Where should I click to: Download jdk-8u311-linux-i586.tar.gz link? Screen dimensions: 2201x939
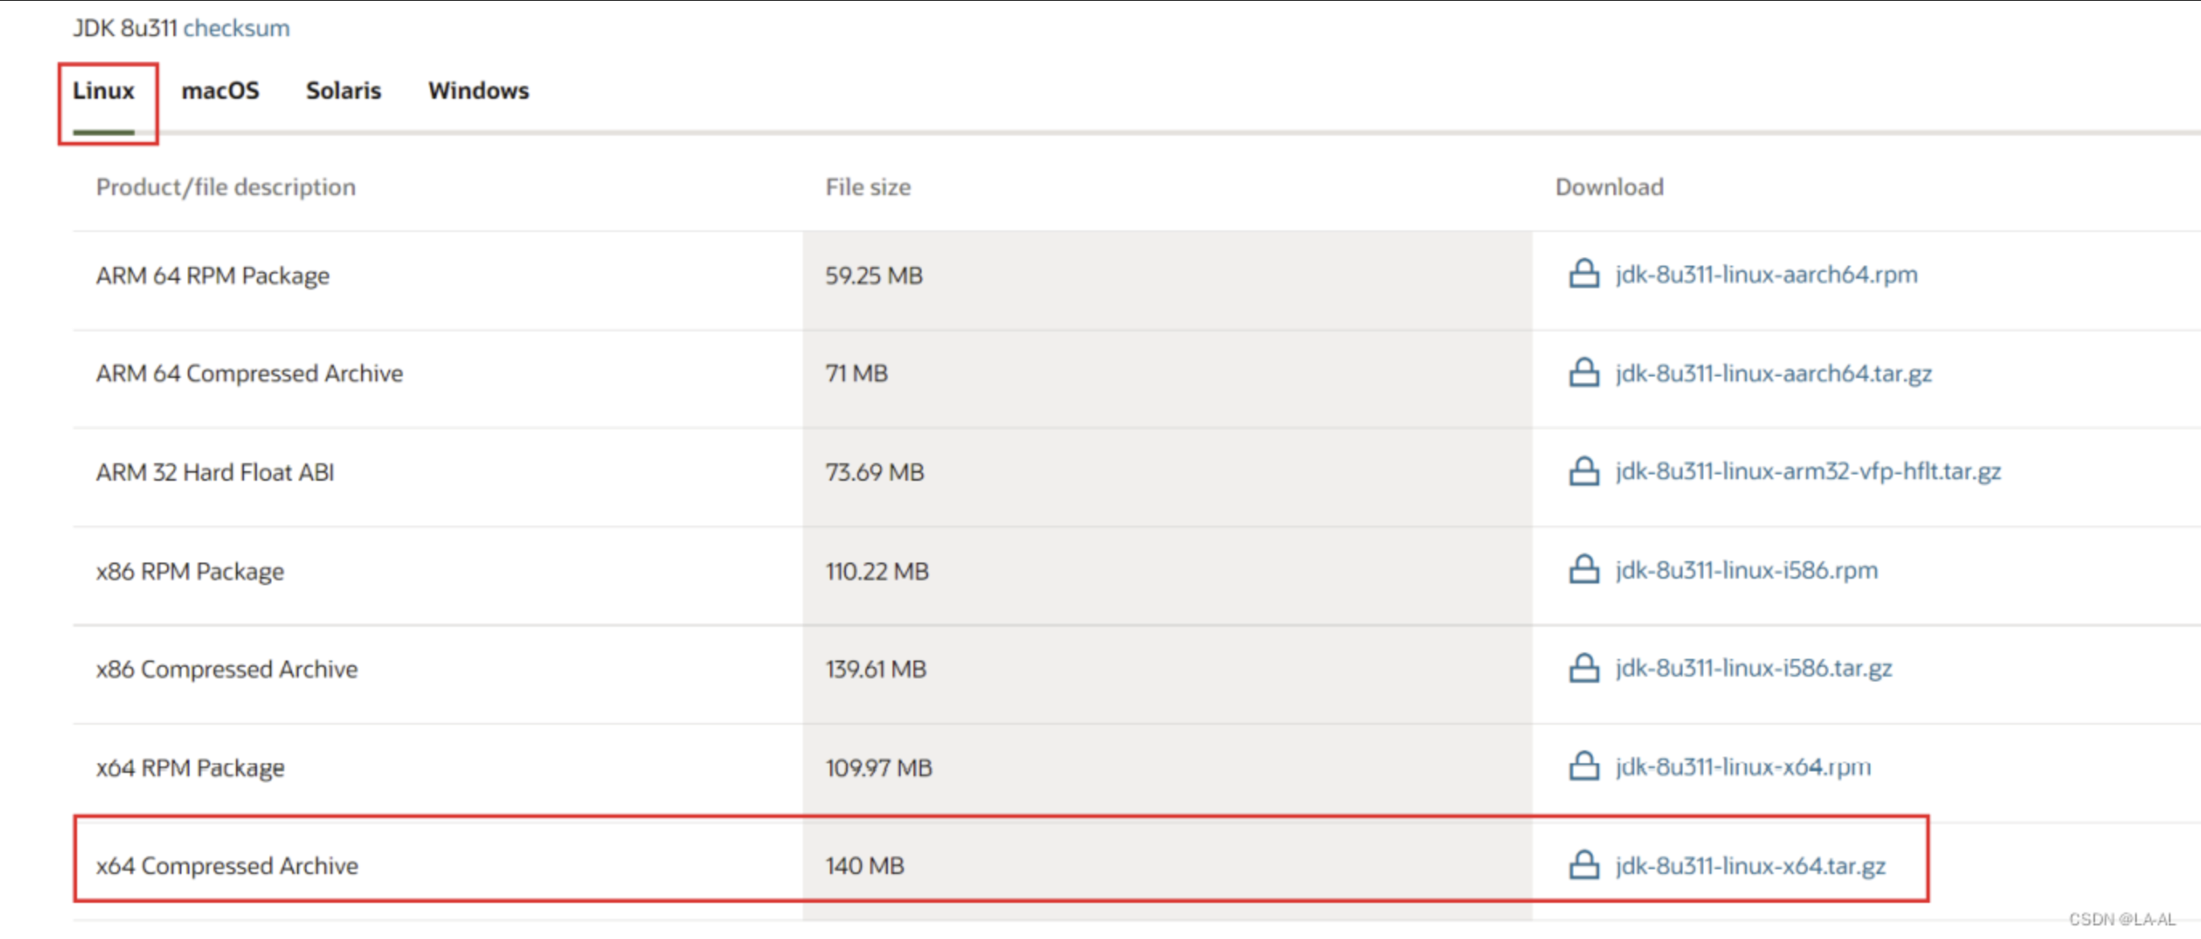click(x=1753, y=669)
